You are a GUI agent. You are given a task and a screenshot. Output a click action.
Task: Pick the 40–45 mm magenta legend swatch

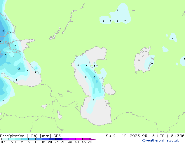pos(79,139)
